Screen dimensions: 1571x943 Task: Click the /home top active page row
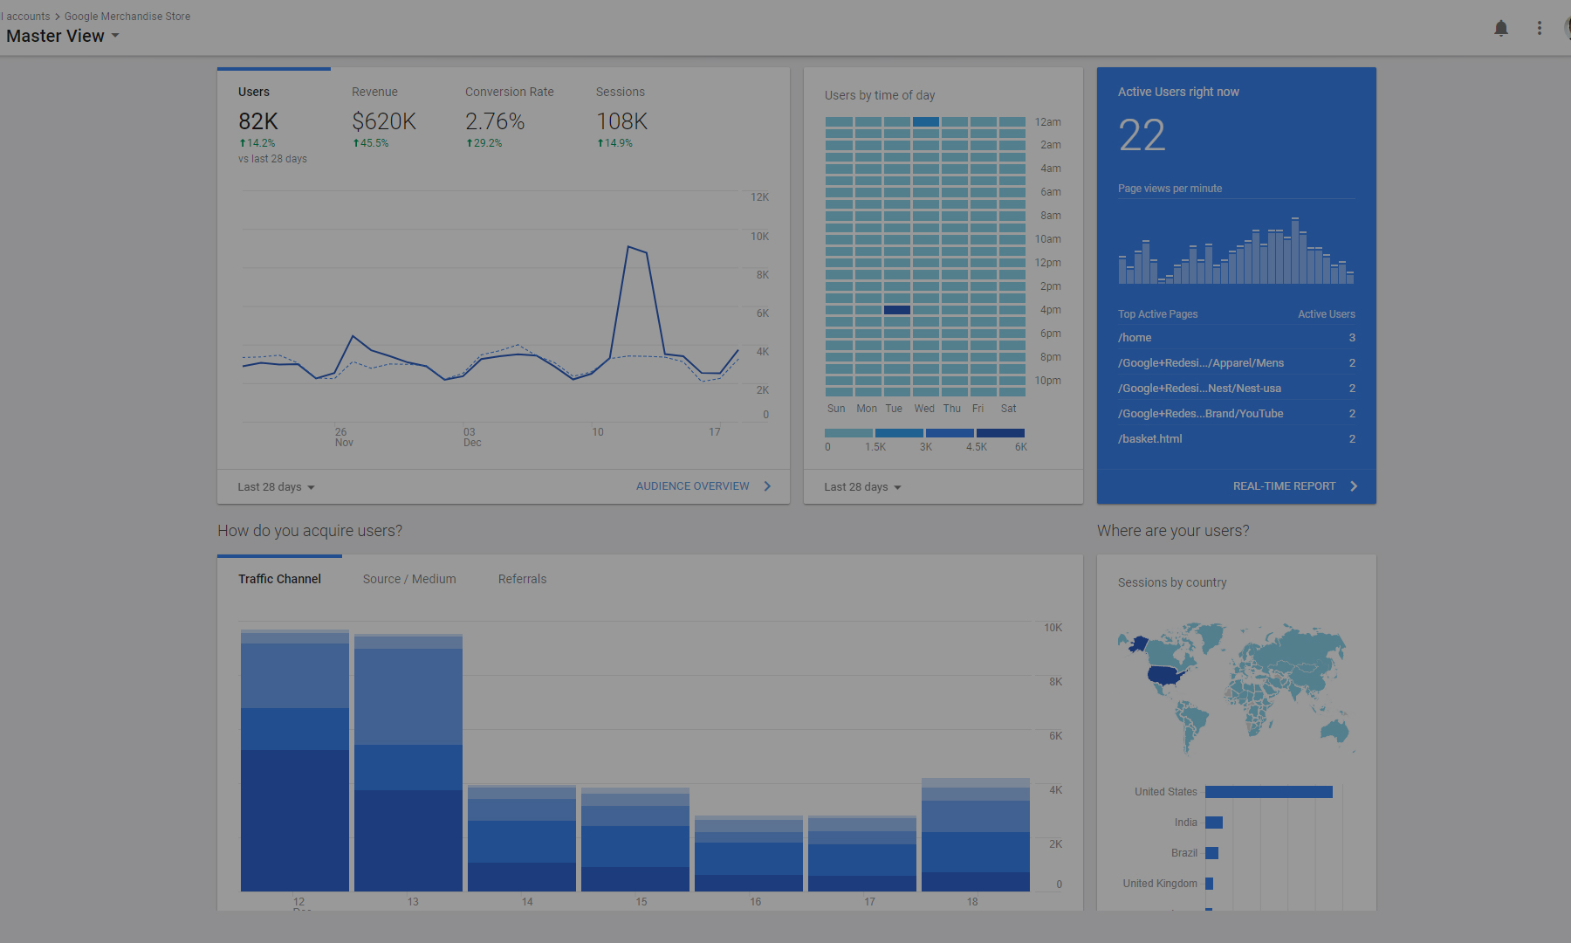pos(1236,338)
